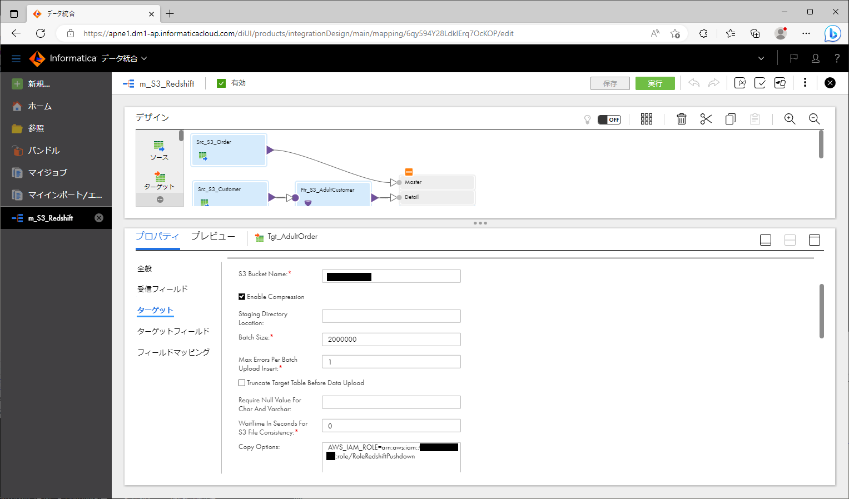
Task: Zoom out of the mapping canvas
Action: (814, 118)
